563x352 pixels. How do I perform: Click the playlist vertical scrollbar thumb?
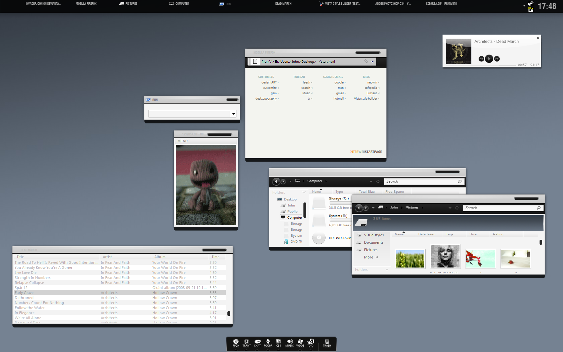[229, 313]
